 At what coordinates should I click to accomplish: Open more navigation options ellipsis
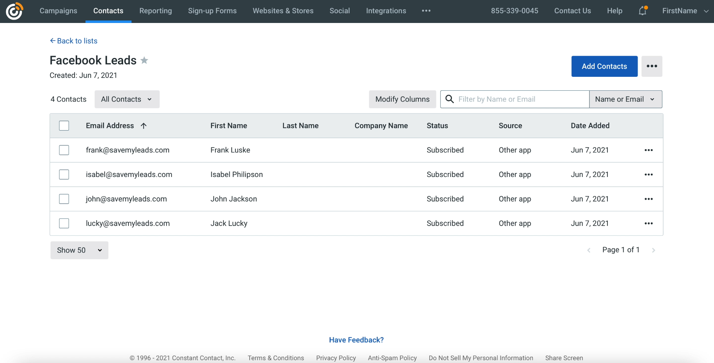click(x=426, y=11)
